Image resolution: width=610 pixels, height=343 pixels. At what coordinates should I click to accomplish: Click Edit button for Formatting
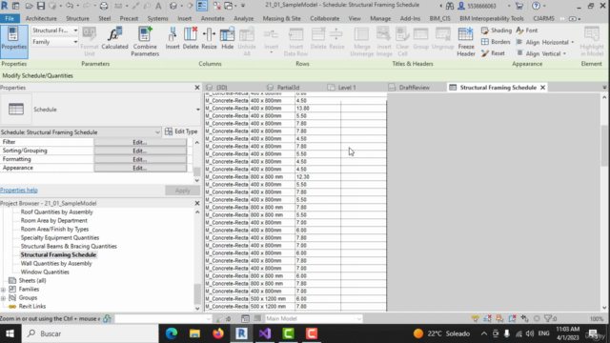point(140,159)
